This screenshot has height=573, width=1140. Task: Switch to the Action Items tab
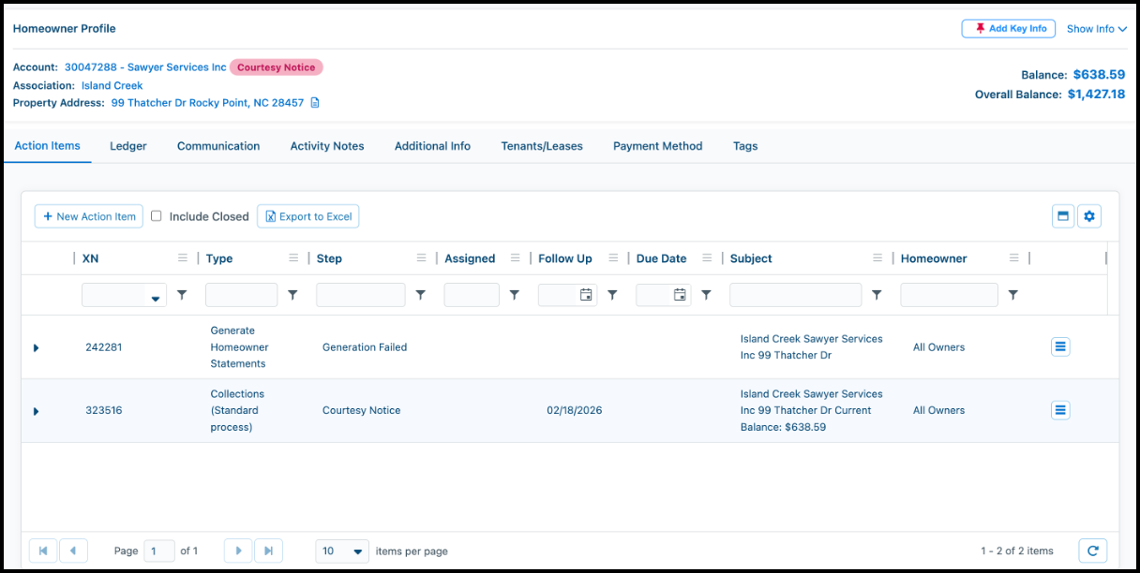click(47, 146)
